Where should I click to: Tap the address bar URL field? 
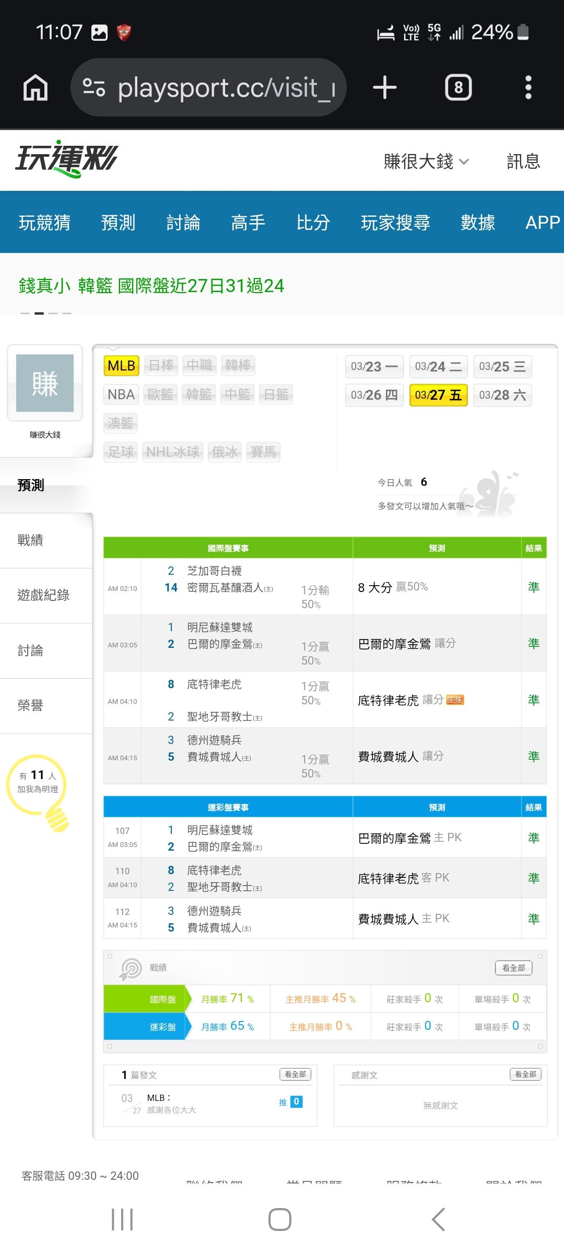pos(225,87)
